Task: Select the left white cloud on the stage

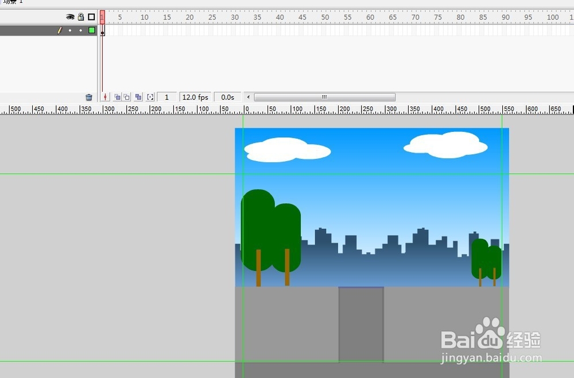Action: 288,150
